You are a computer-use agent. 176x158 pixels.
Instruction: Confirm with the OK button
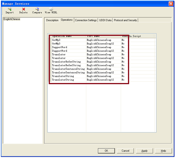tap(106, 151)
